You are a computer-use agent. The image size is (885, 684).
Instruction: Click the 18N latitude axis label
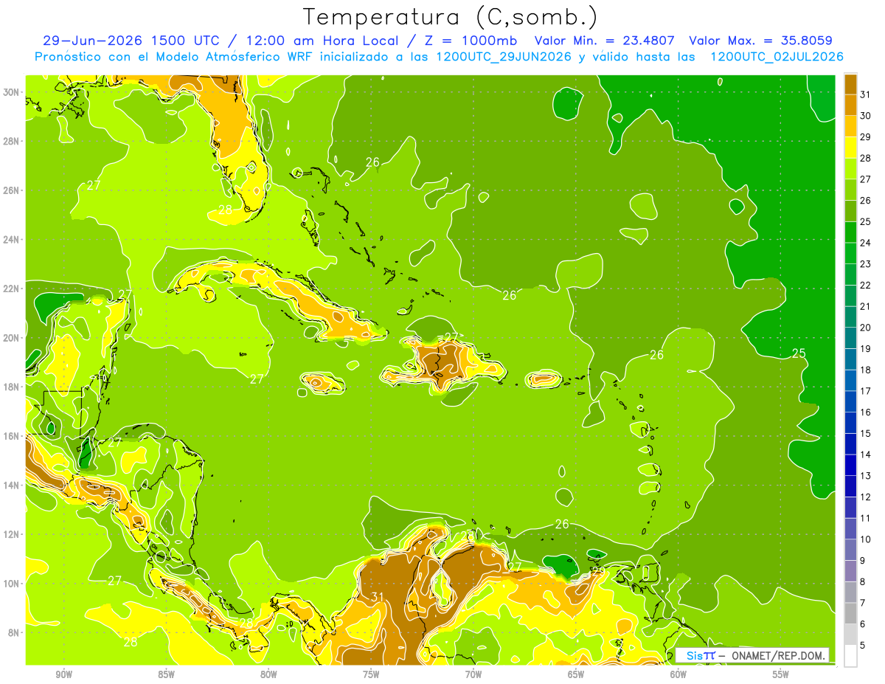(13, 387)
